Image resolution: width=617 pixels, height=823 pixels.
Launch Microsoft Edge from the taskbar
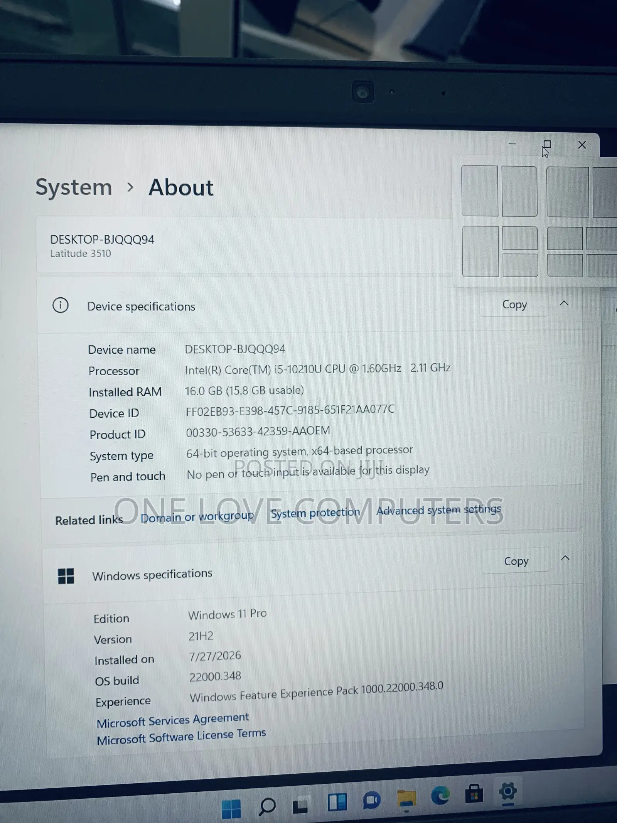click(x=440, y=795)
